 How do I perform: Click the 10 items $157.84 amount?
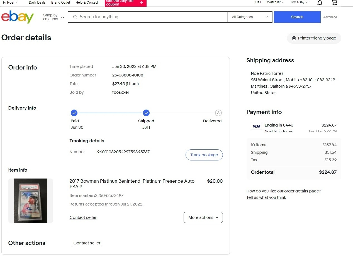pyautogui.click(x=330, y=145)
